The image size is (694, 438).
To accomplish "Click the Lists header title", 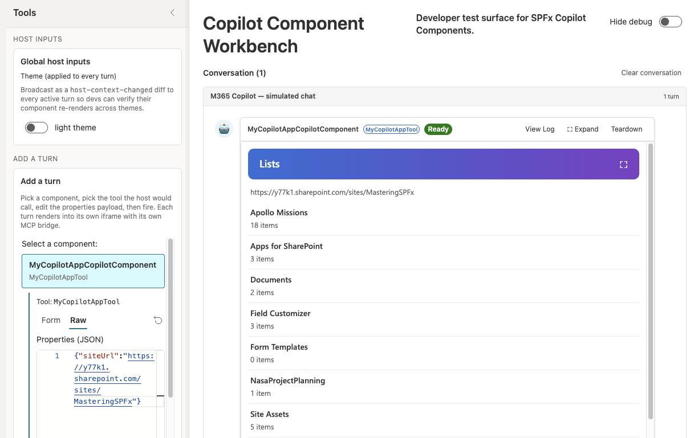I will tap(270, 164).
